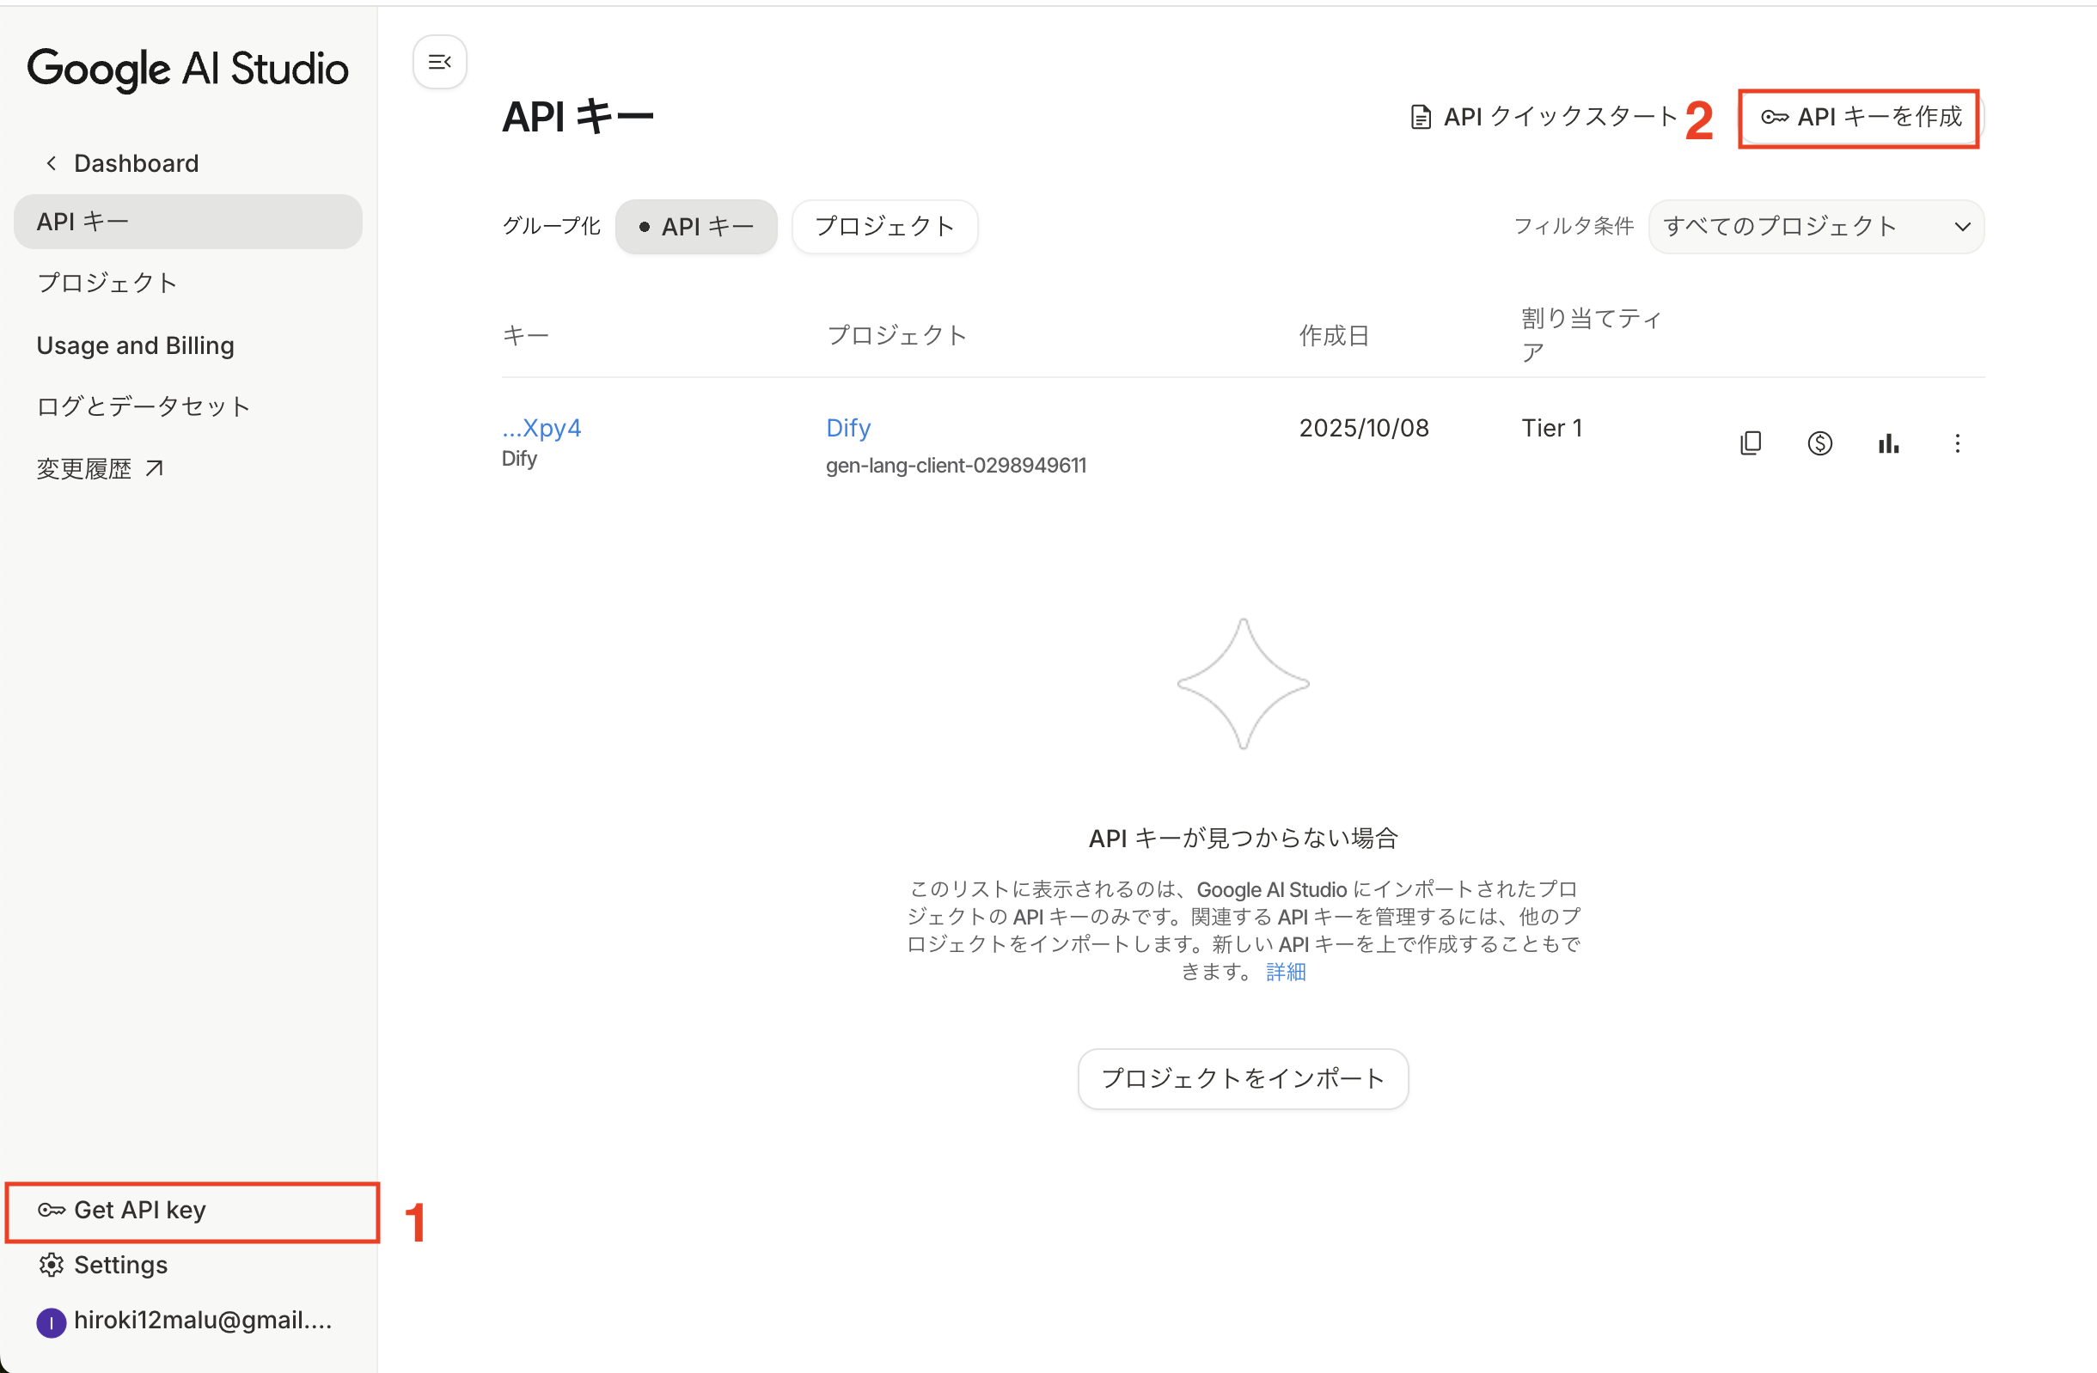View key usage via the bar chart icon
The height and width of the screenshot is (1373, 2097).
click(1888, 443)
